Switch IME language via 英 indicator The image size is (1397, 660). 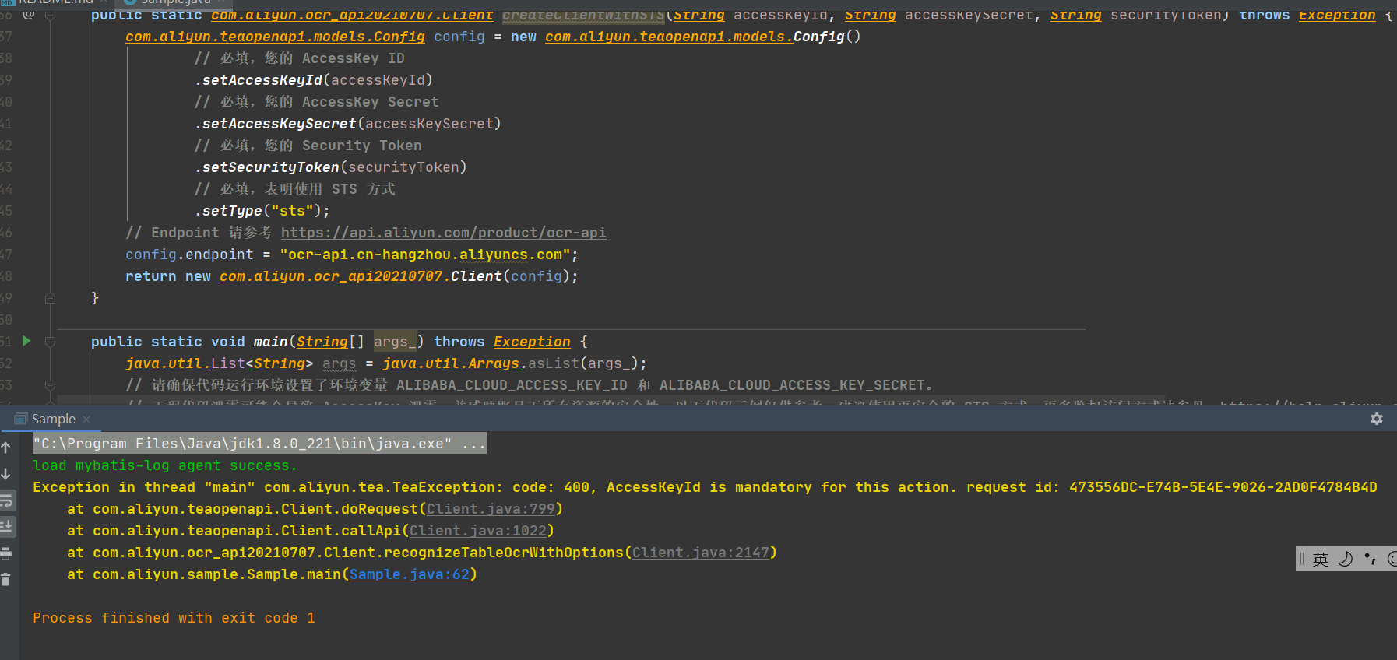1321,559
